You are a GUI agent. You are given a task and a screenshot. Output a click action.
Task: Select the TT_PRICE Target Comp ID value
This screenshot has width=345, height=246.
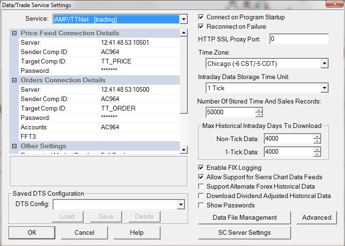(x=139, y=61)
